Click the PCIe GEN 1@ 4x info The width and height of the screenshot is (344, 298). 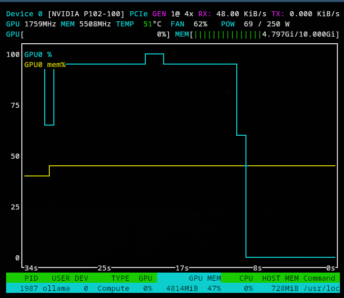161,14
